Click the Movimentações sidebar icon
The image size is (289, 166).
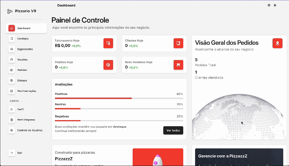(x=11, y=91)
